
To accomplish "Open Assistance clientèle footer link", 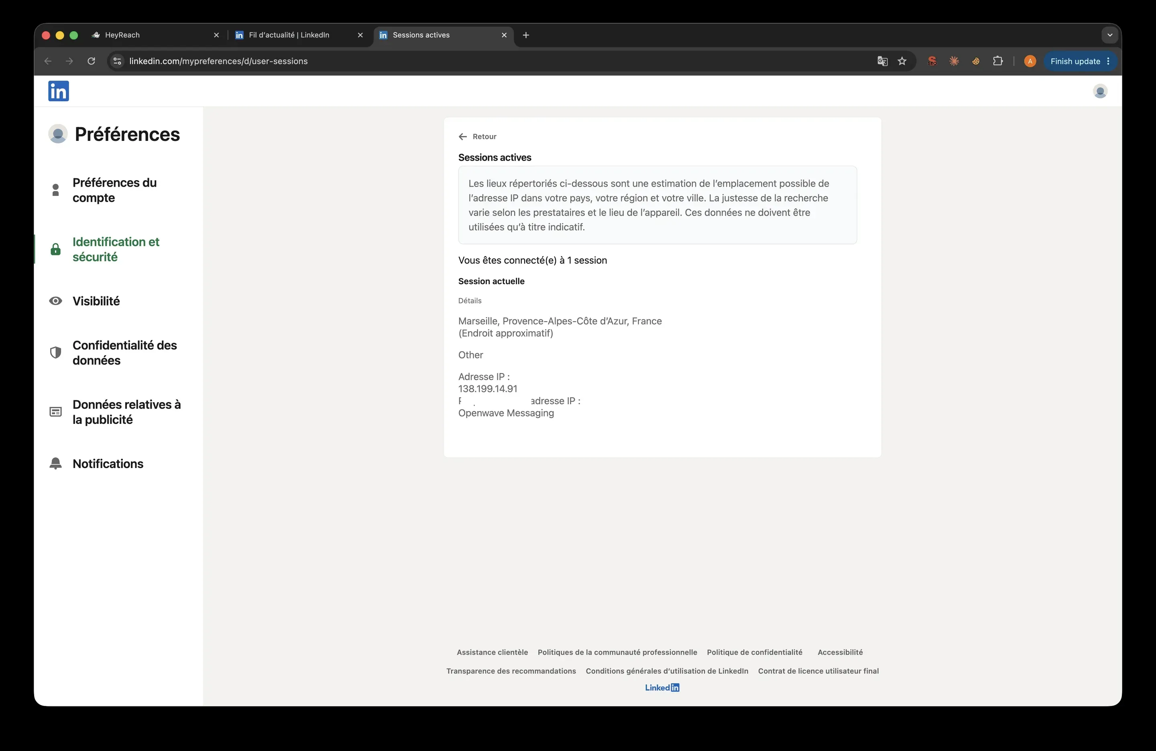I will click(492, 652).
